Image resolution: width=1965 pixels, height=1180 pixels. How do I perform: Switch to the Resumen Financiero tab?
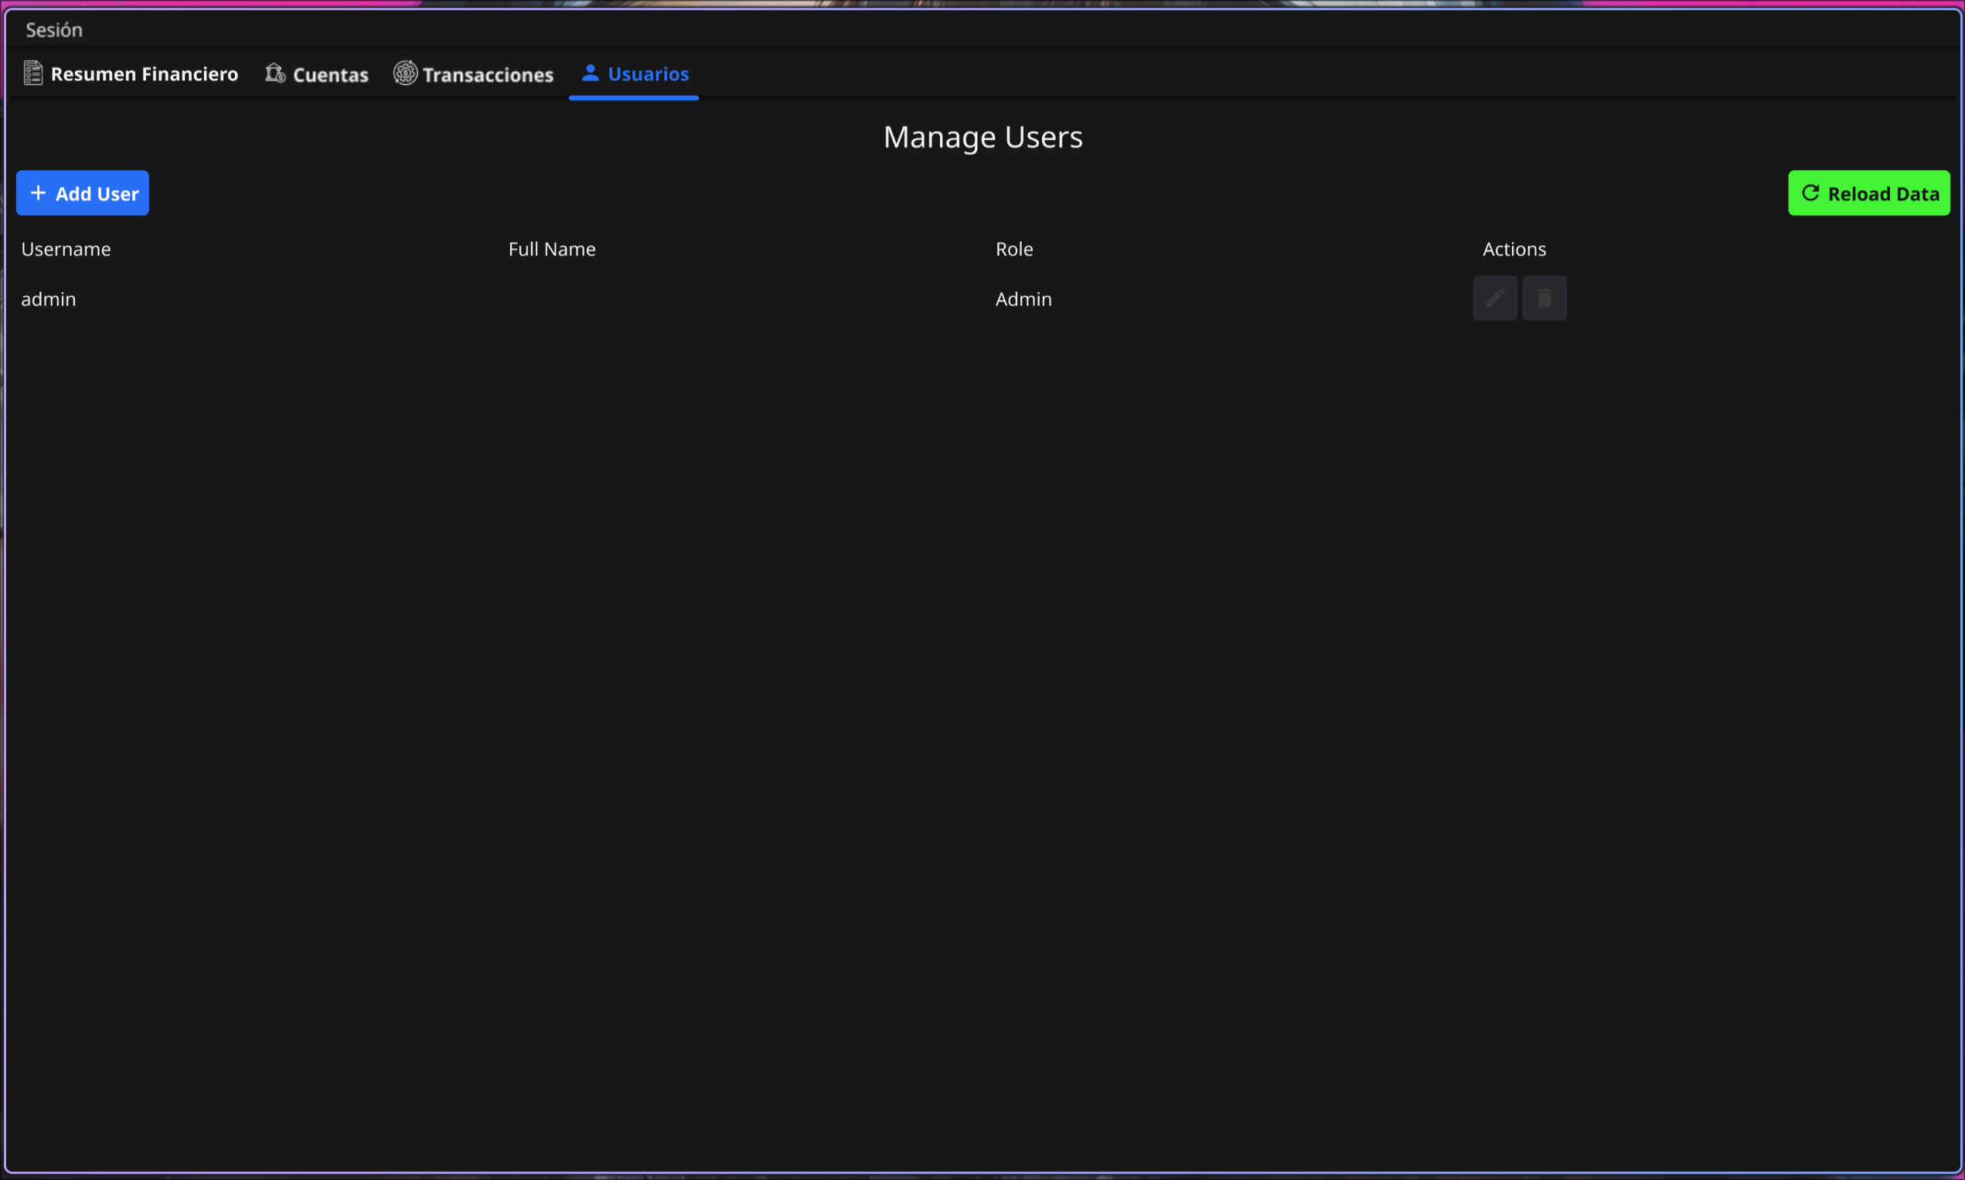coord(144,74)
